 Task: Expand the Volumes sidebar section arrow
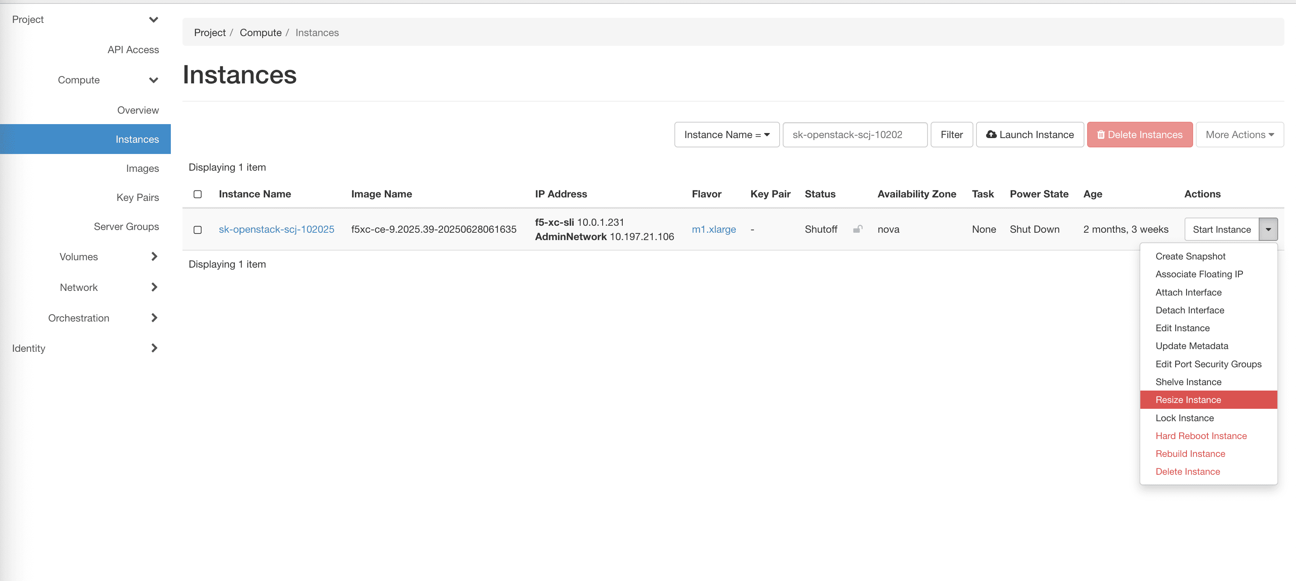coord(154,257)
